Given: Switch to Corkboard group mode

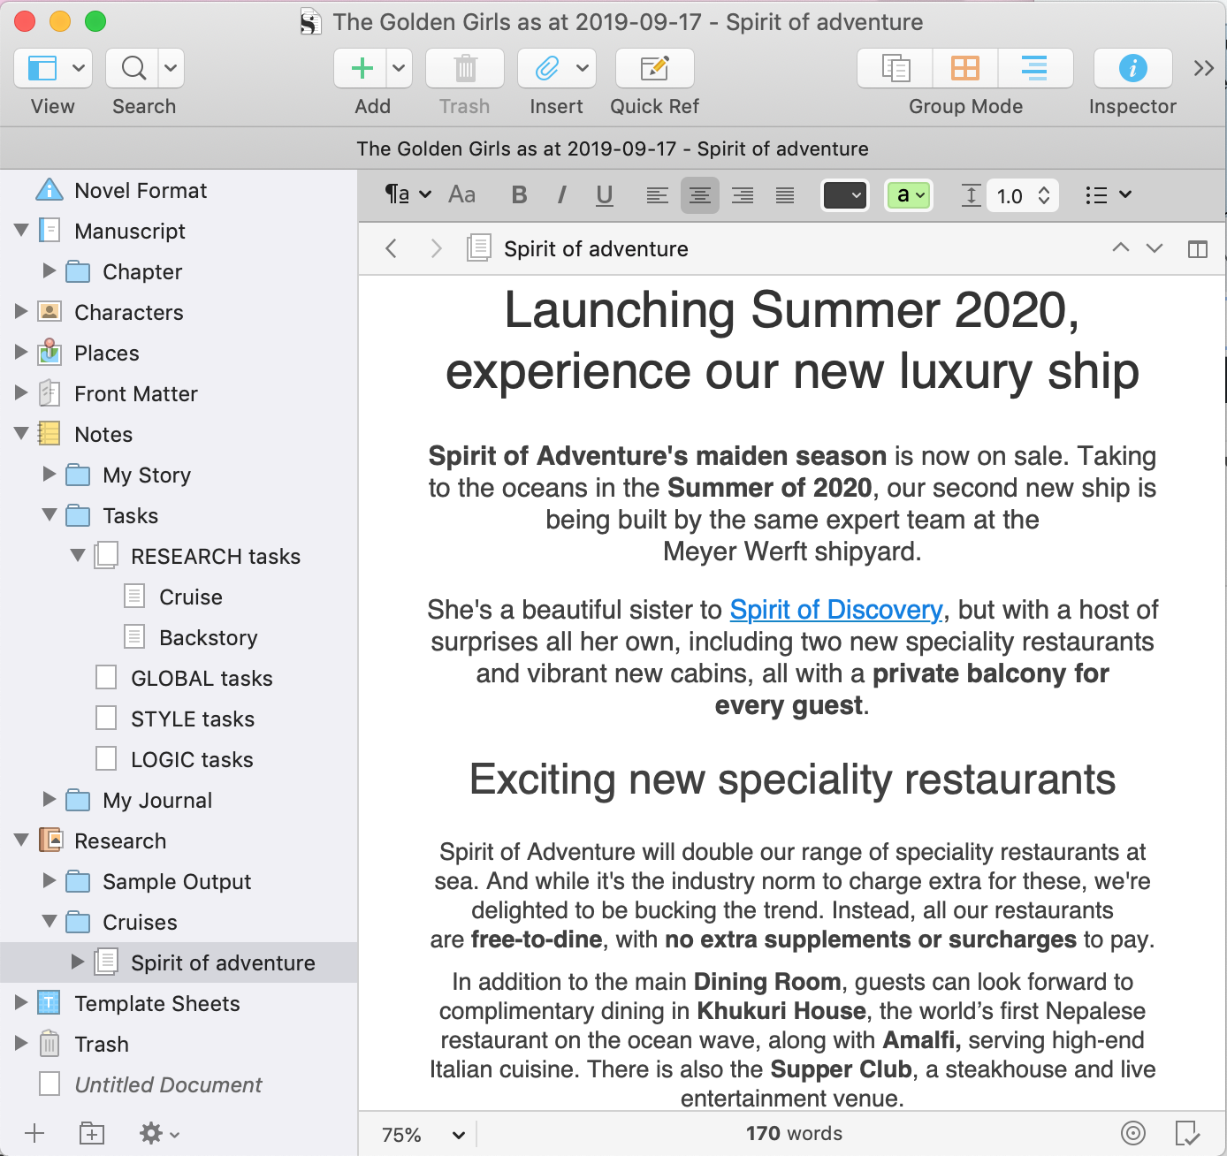Looking at the screenshot, I should [965, 68].
